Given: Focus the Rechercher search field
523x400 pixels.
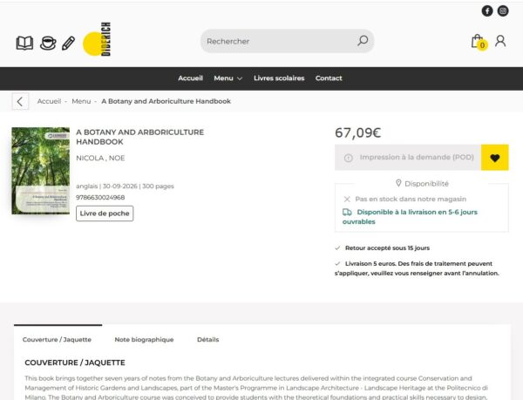Looking at the screenshot, I should [279, 41].
